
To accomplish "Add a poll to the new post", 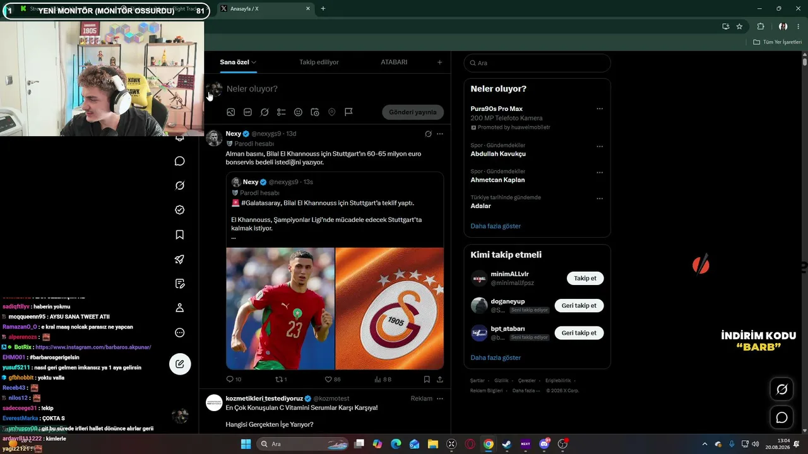I will (282, 112).
